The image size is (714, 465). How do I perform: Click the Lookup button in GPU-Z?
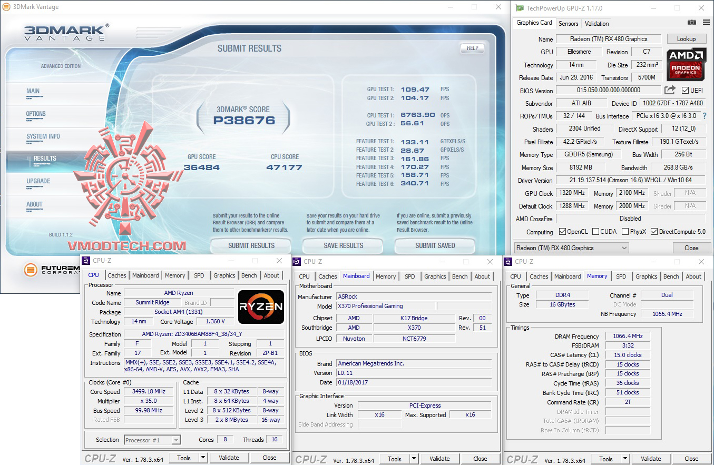(686, 38)
